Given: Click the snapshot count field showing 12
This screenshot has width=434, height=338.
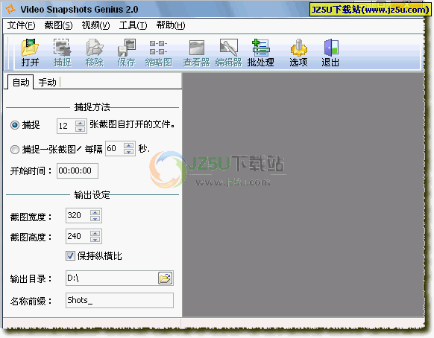Looking at the screenshot, I should pos(66,126).
